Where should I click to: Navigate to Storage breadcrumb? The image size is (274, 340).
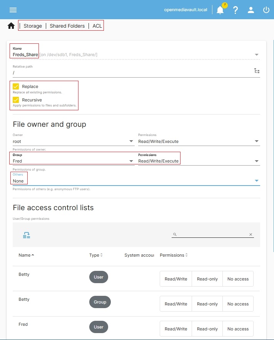pos(33,26)
